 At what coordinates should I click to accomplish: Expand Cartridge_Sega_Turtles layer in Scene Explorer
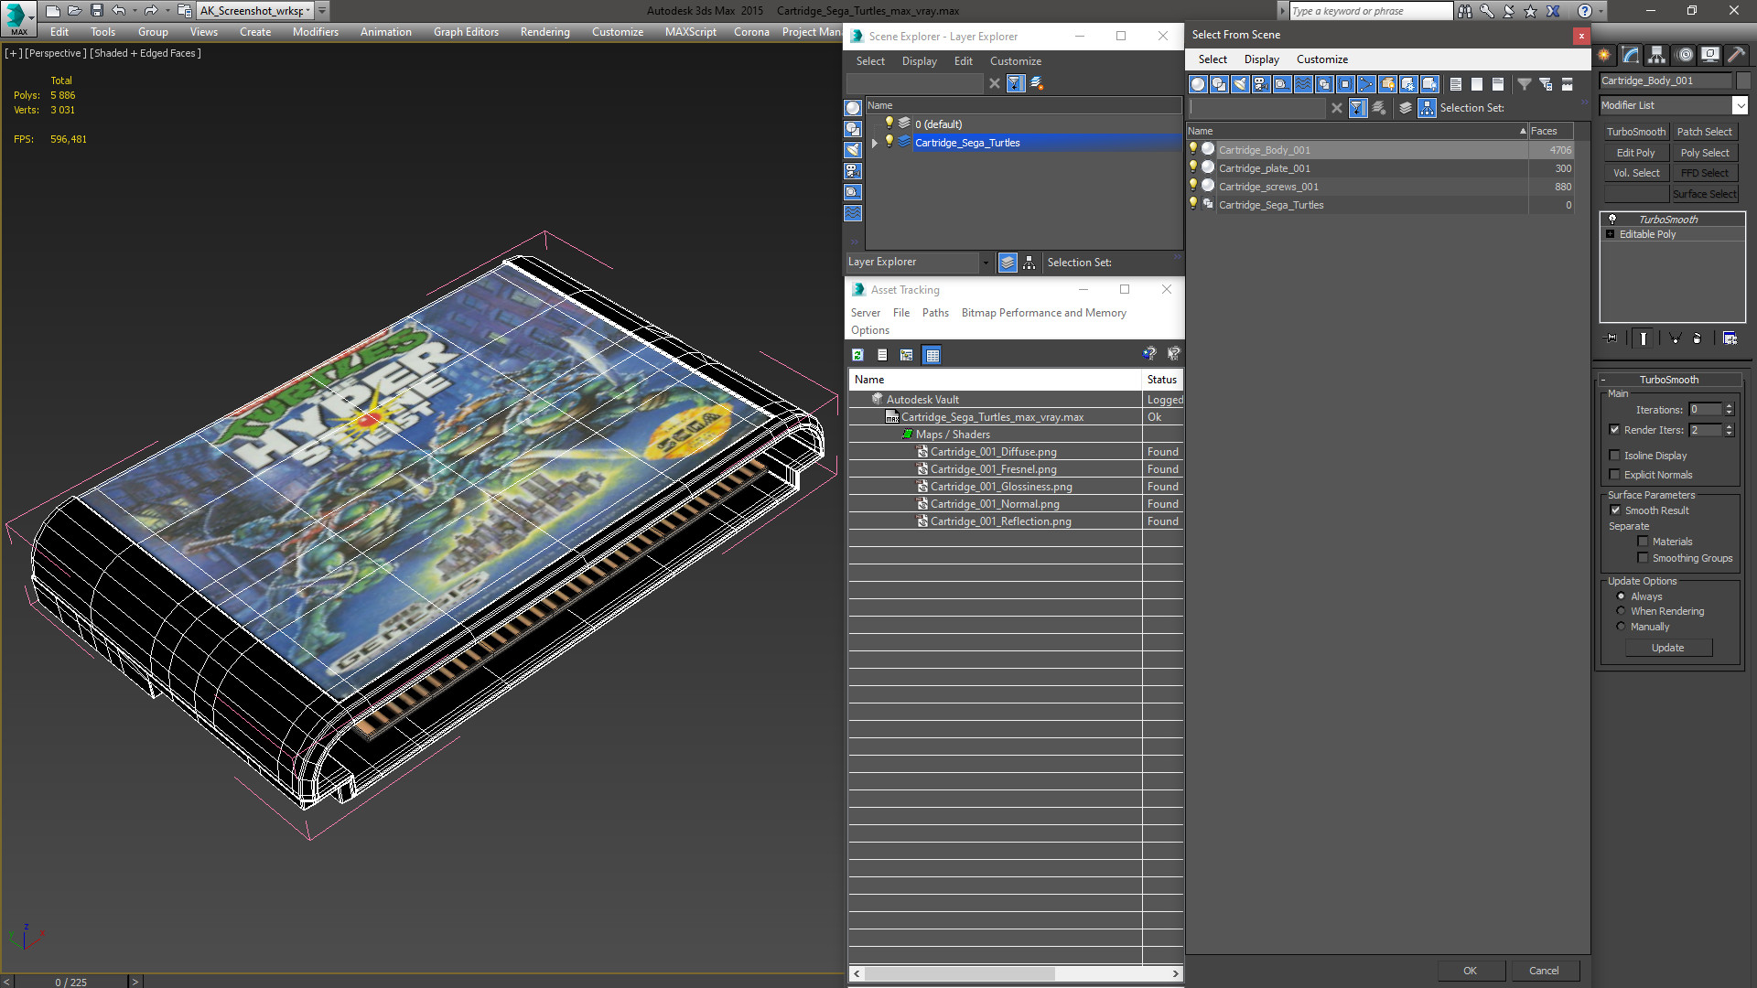click(x=875, y=143)
